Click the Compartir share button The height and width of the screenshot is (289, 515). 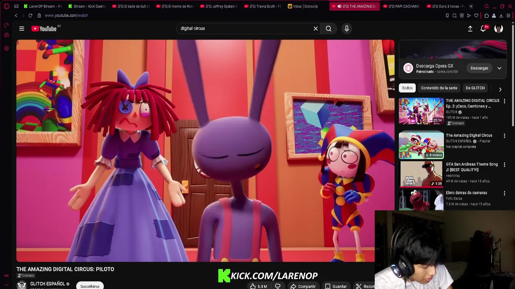click(x=303, y=286)
